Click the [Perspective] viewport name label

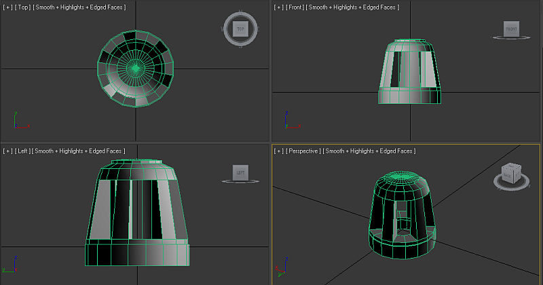click(x=303, y=151)
